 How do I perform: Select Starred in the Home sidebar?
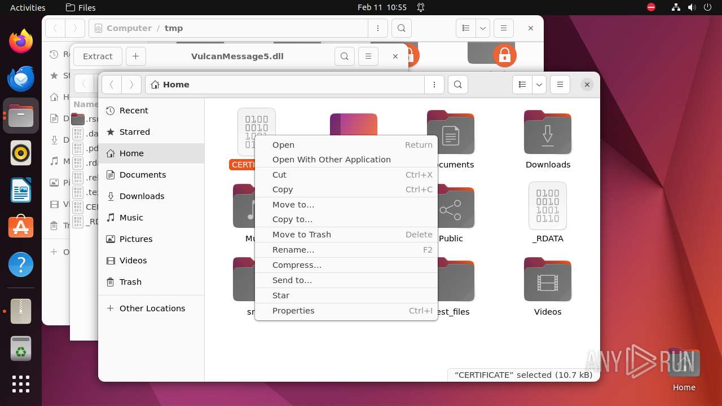coord(151,132)
